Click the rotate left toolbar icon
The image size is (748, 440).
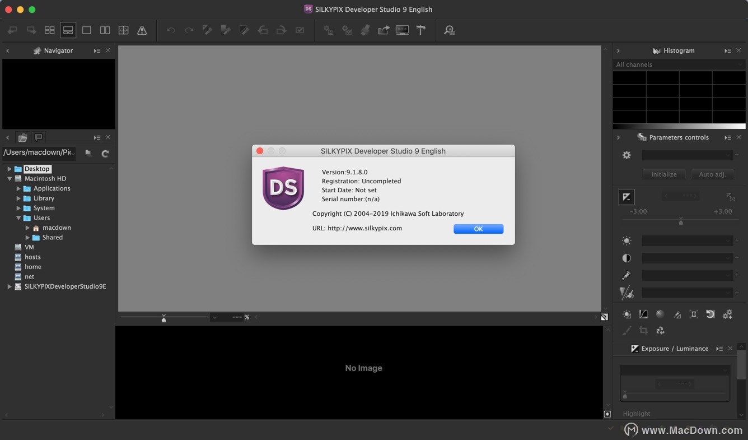tap(263, 30)
